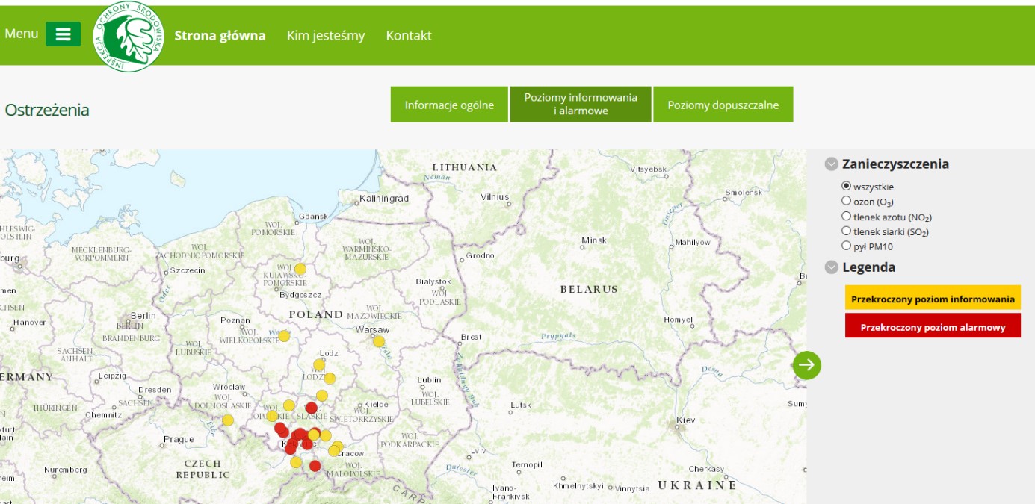This screenshot has height=504, width=1035.
Task: Choose the pył PM10 radio option
Action: pos(847,246)
